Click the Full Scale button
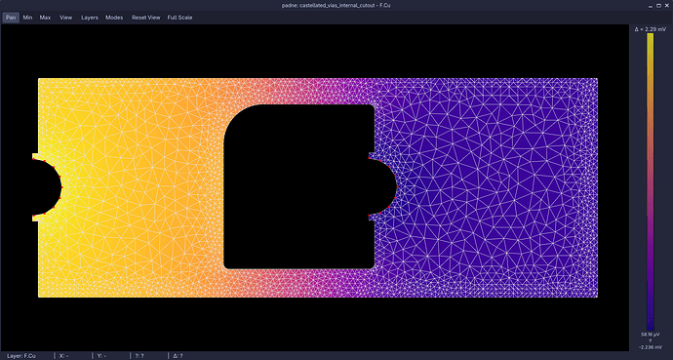The height and width of the screenshot is (360, 673). (x=179, y=18)
